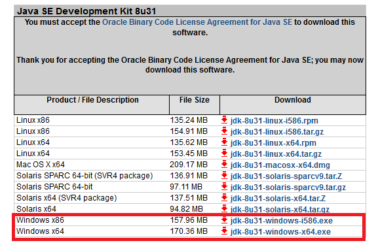Click the download arrow beside jdk-8u31-solaris-x64.tar.Z

(x=224, y=198)
